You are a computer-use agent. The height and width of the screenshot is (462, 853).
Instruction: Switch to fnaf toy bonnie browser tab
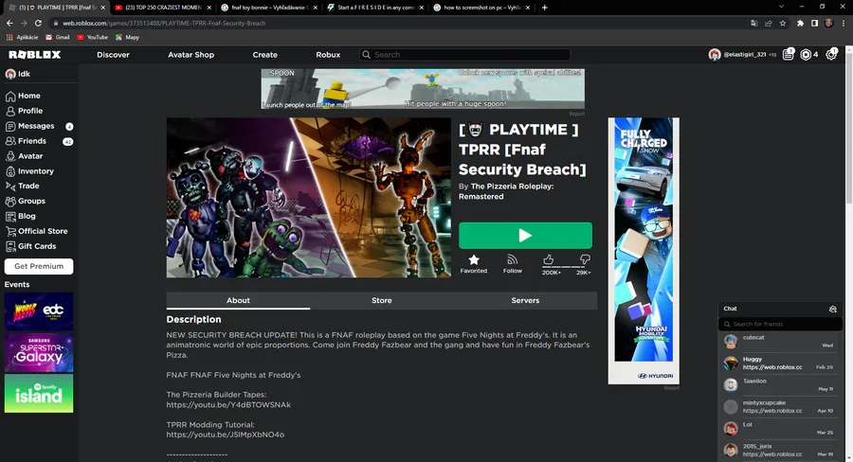pos(270,8)
